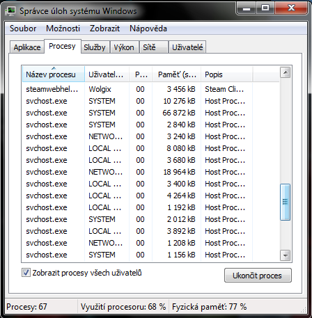The width and height of the screenshot is (312, 318).
Task: Switch to the Aplikace tab
Action: pyautogui.click(x=27, y=47)
